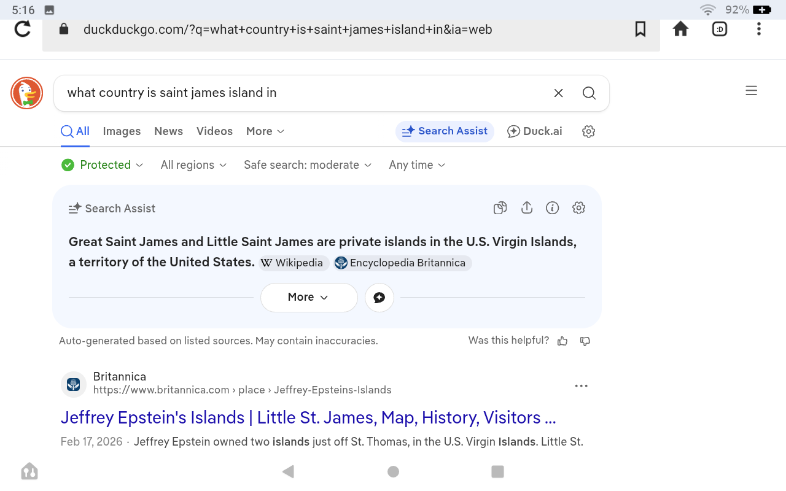The image size is (786, 491).
Task: Open the All regions dropdown
Action: point(193,165)
